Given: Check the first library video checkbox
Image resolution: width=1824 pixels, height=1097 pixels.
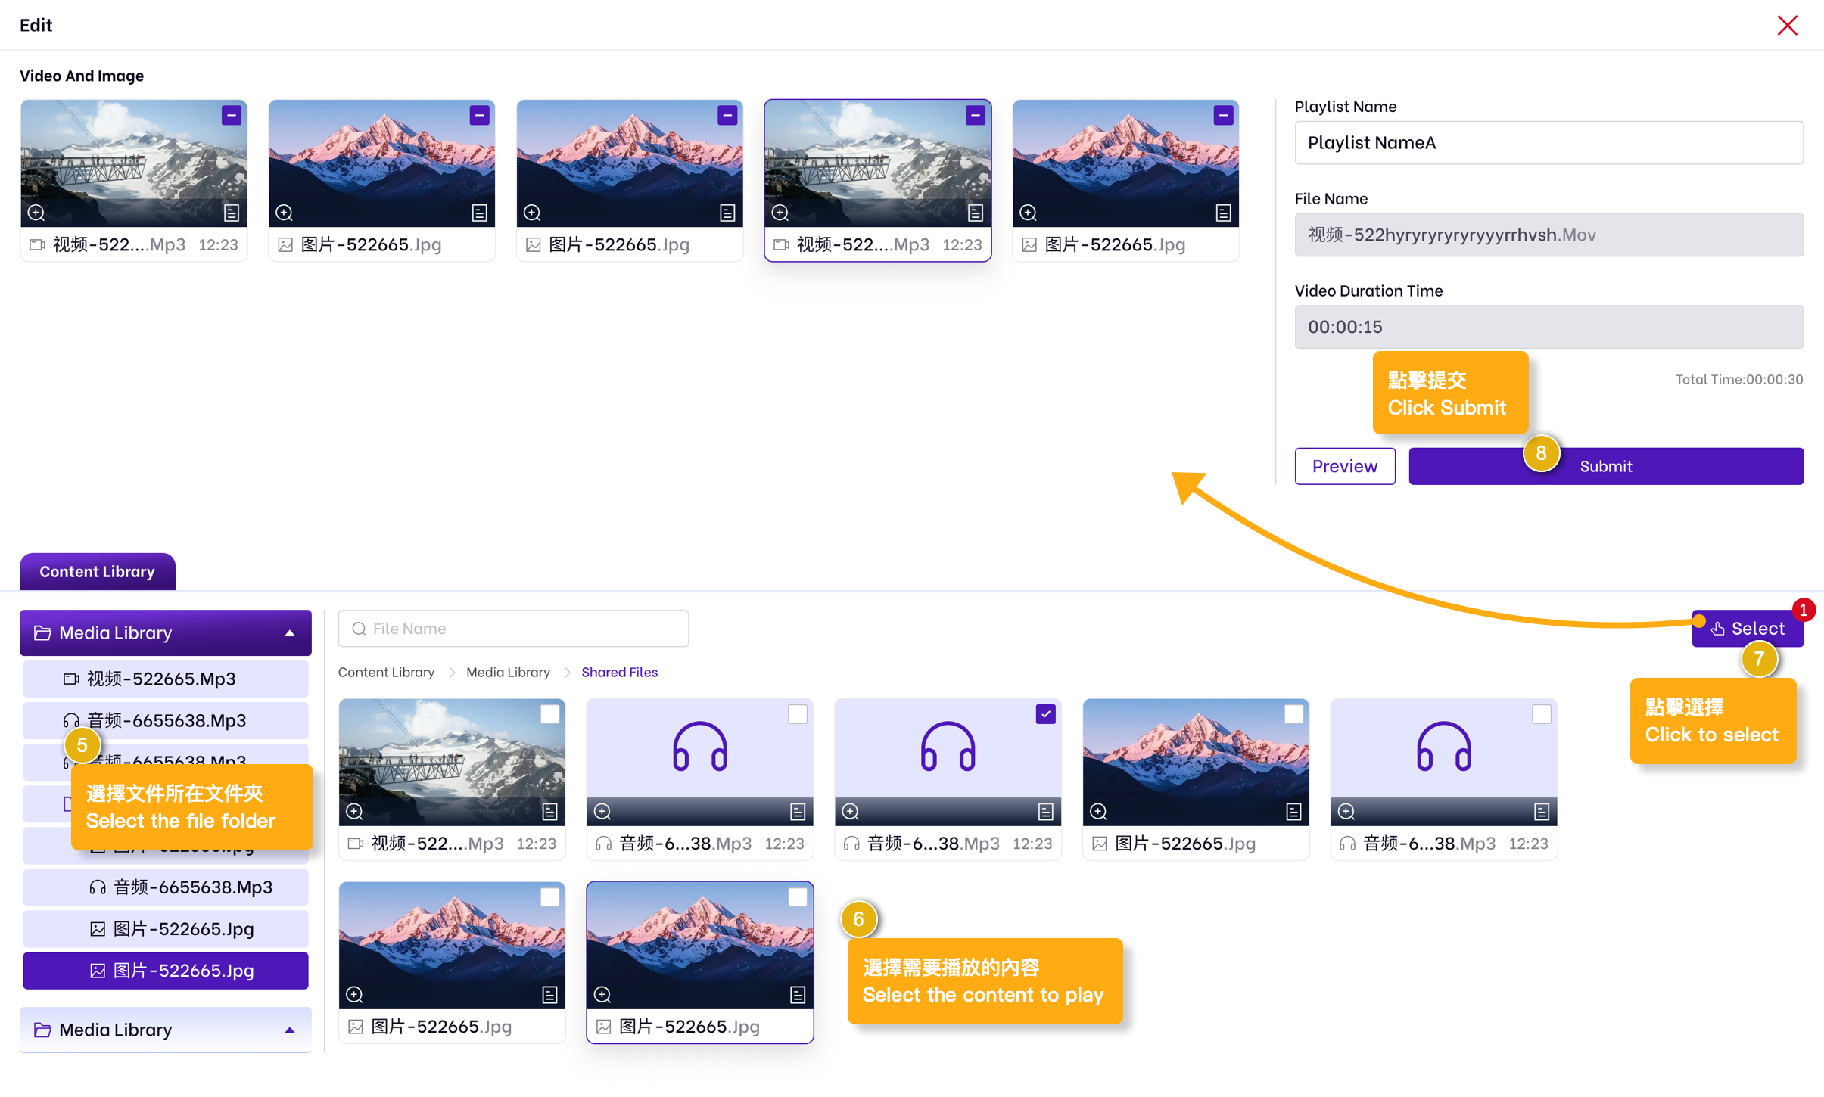Looking at the screenshot, I should tap(549, 714).
